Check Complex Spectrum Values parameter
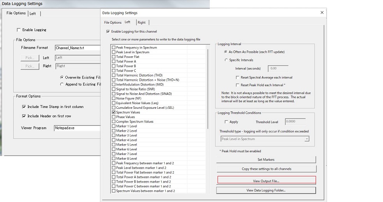The height and width of the screenshot is (202, 383). click(114, 122)
